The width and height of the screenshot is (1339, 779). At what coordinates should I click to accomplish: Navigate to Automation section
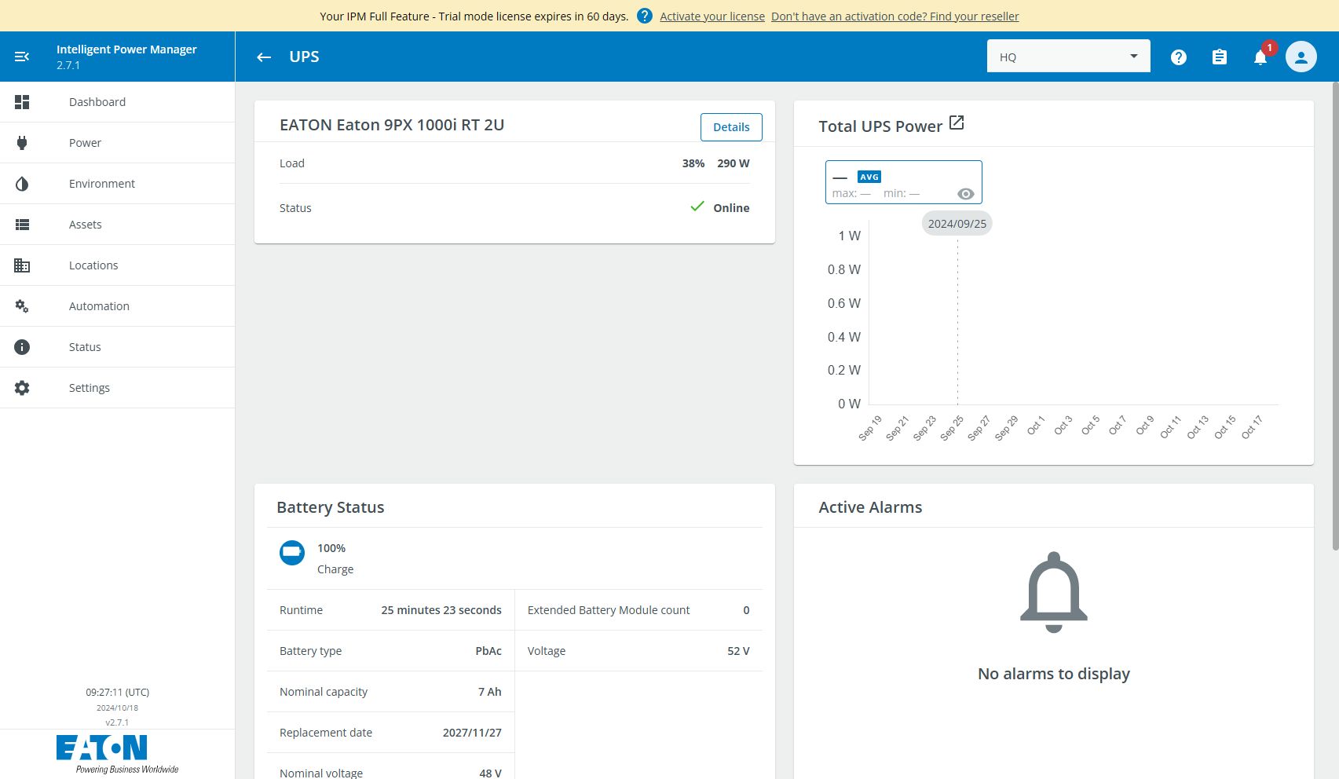(99, 306)
